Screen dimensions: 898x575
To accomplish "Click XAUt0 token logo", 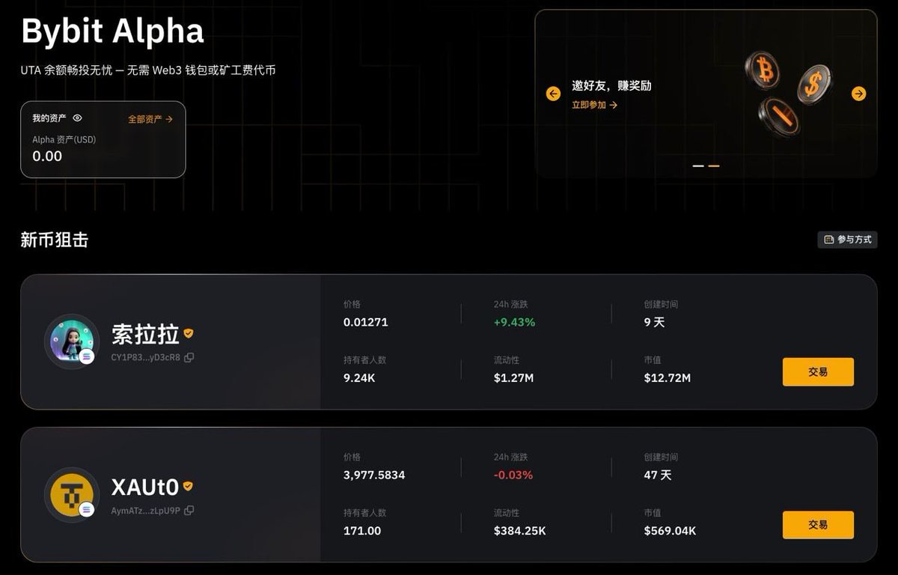I will (x=70, y=493).
